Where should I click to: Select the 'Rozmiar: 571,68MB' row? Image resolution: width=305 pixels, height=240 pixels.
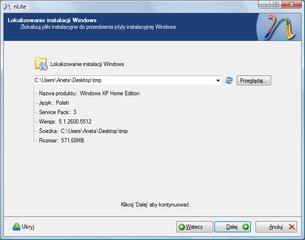[62, 141]
